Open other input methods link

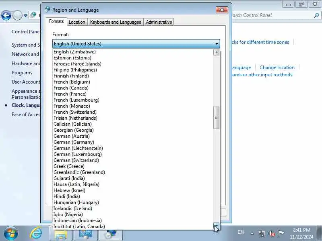tap(262, 75)
